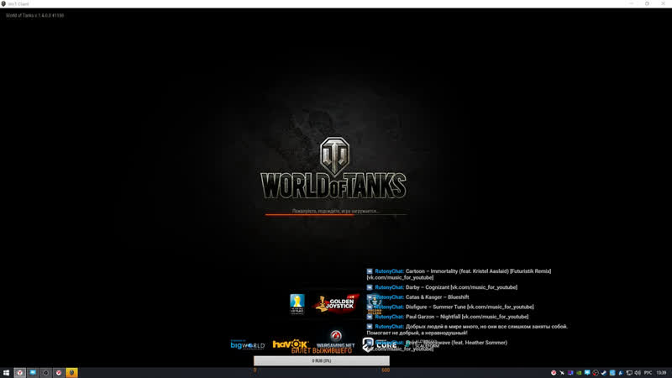Screen dimensions: 672x378
Task: Click the 0 RUB donation progress bar
Action: point(322,361)
